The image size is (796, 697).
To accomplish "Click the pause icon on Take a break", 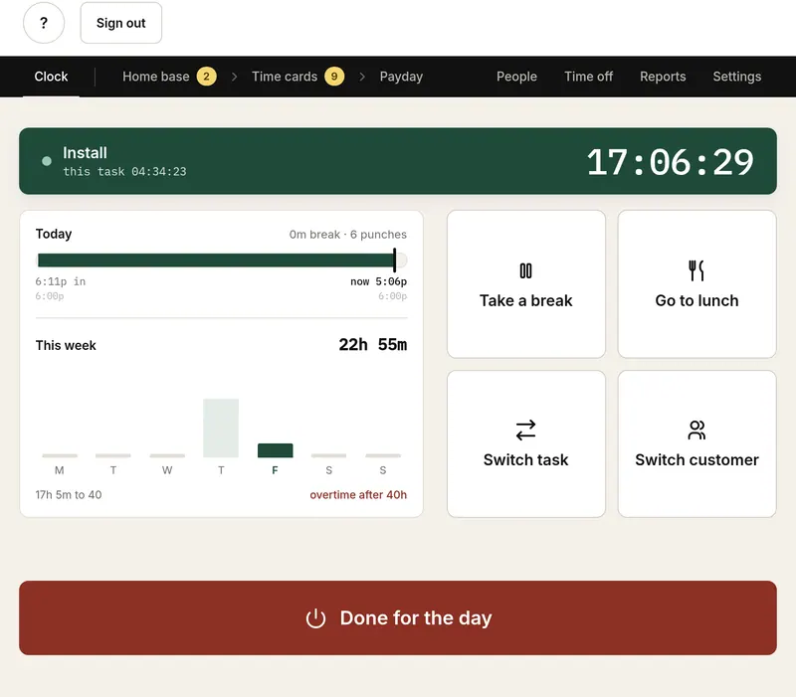I will (x=525, y=270).
